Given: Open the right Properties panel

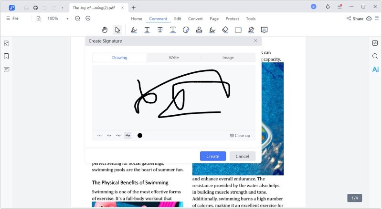Looking at the screenshot, I should click(375, 43).
